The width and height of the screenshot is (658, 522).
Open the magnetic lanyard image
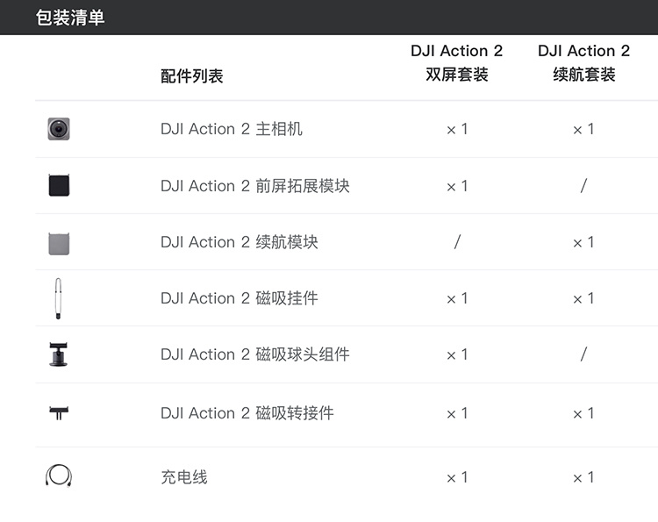click(x=58, y=298)
